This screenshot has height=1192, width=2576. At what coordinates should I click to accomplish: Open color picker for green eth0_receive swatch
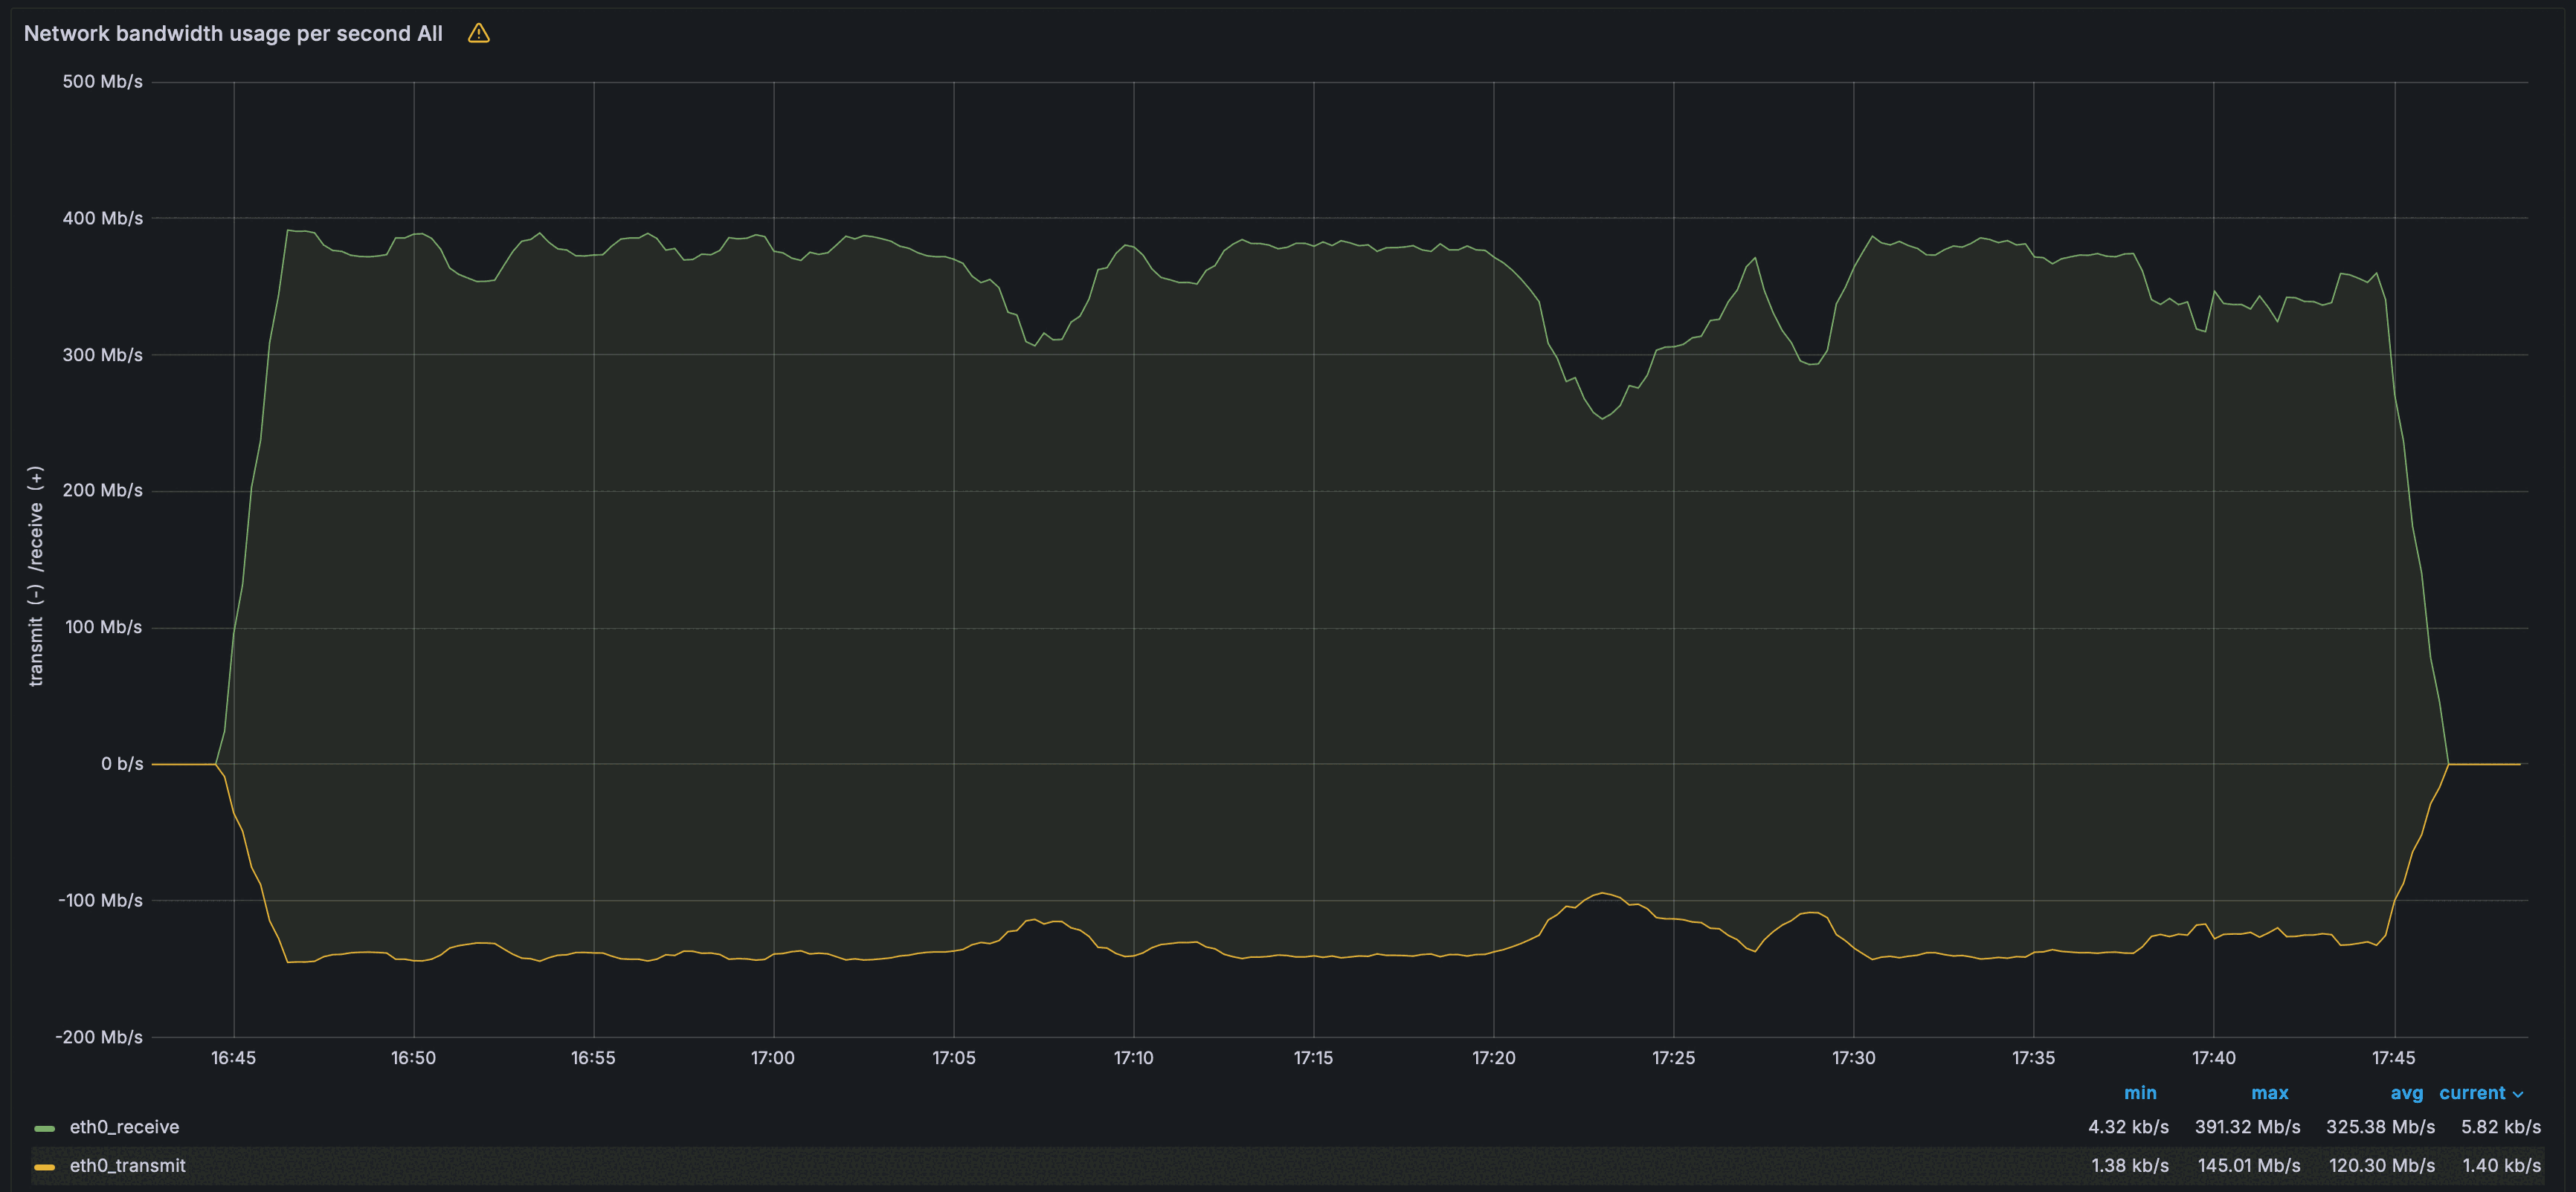44,1128
